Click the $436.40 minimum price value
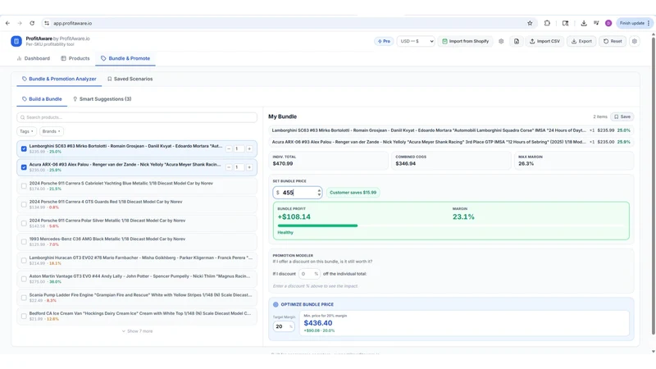The image size is (656, 369). (x=318, y=323)
